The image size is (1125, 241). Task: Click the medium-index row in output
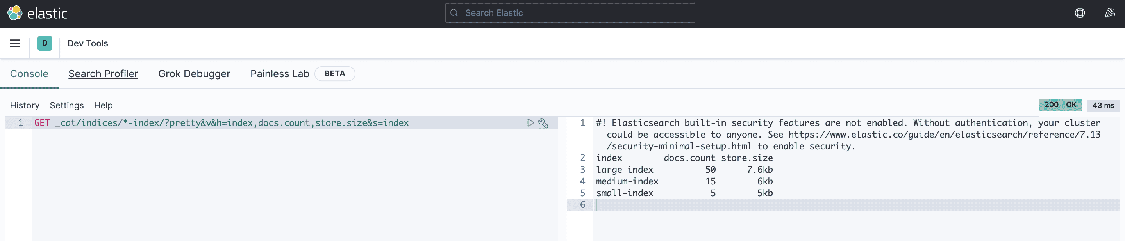(684, 181)
